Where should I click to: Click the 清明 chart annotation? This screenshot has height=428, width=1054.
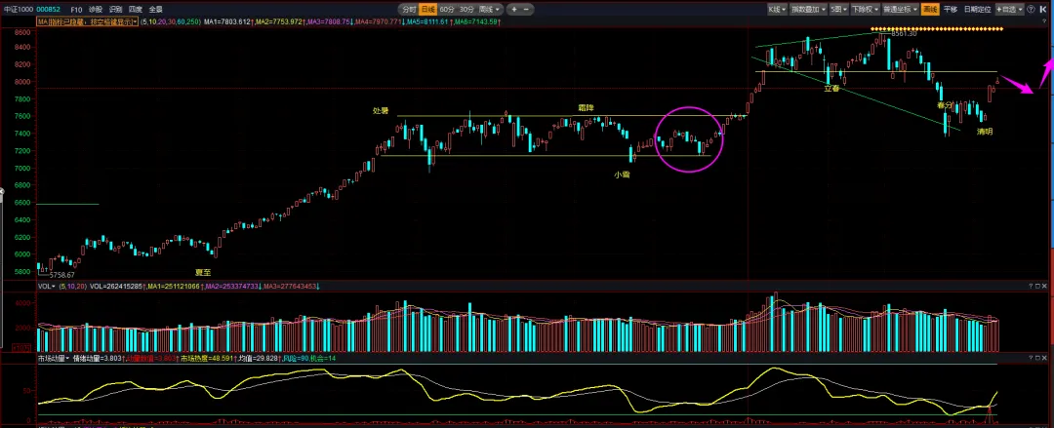coord(985,132)
